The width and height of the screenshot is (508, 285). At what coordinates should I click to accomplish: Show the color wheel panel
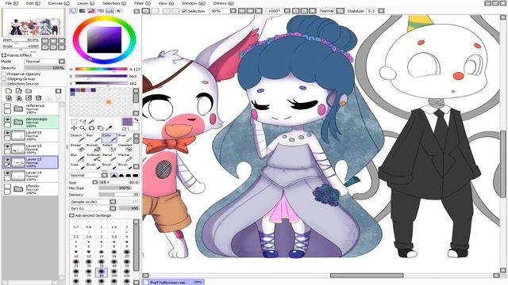[x=73, y=10]
